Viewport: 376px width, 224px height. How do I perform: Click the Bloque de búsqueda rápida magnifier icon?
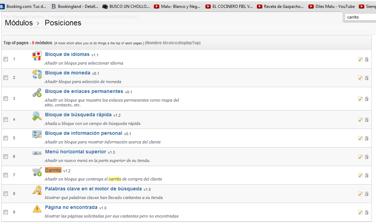click(x=37, y=117)
